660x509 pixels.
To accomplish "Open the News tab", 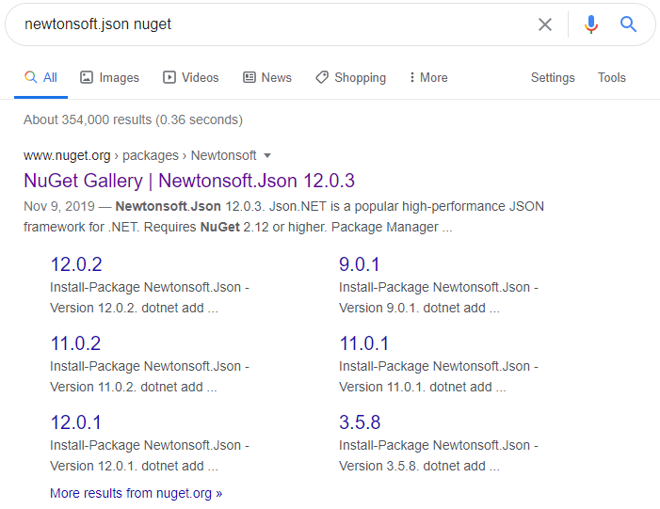I will [x=266, y=77].
